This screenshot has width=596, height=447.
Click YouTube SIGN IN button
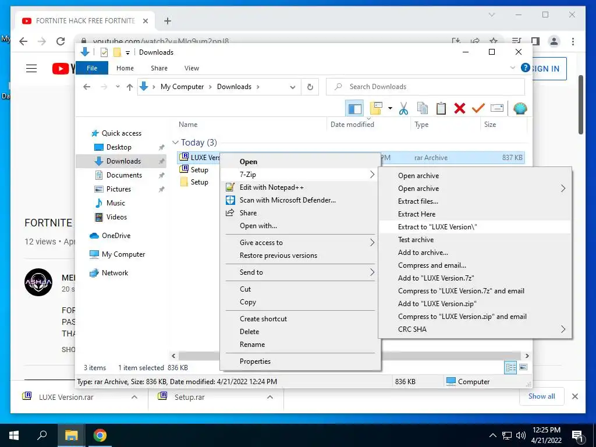click(x=545, y=69)
